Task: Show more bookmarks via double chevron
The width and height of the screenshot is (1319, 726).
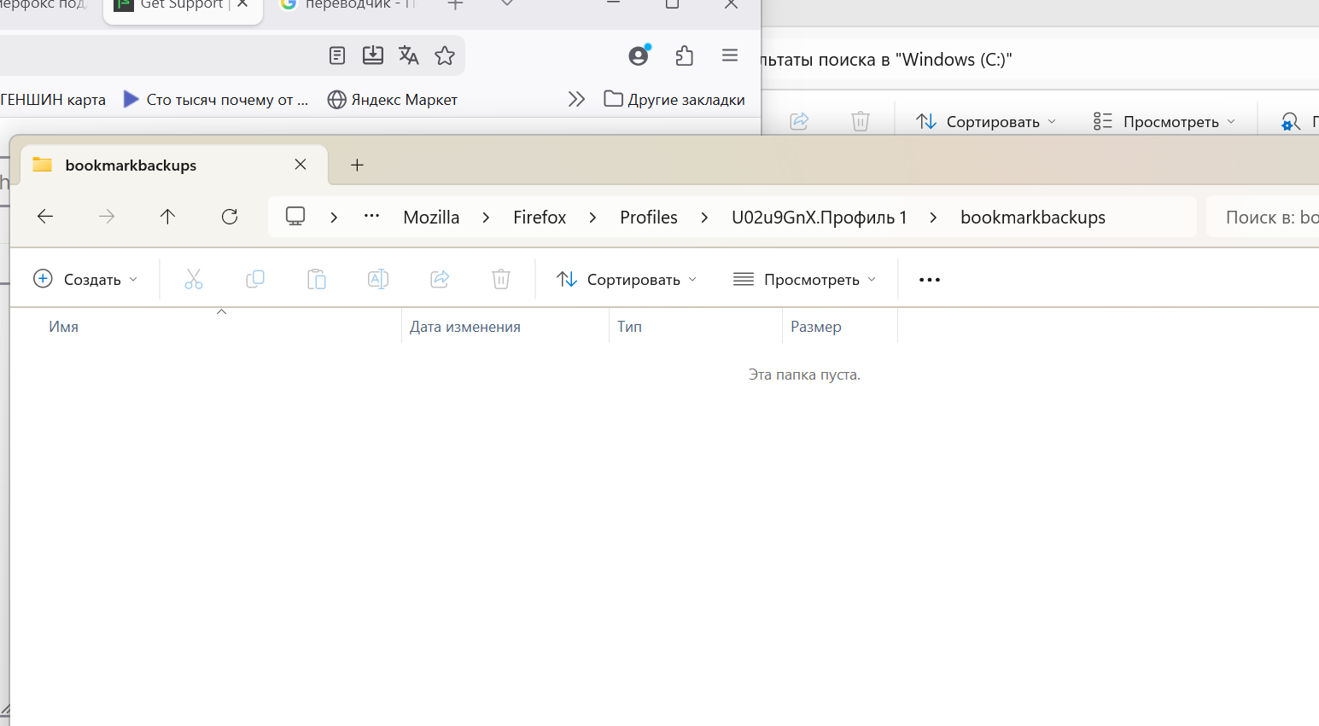Action: (x=576, y=99)
